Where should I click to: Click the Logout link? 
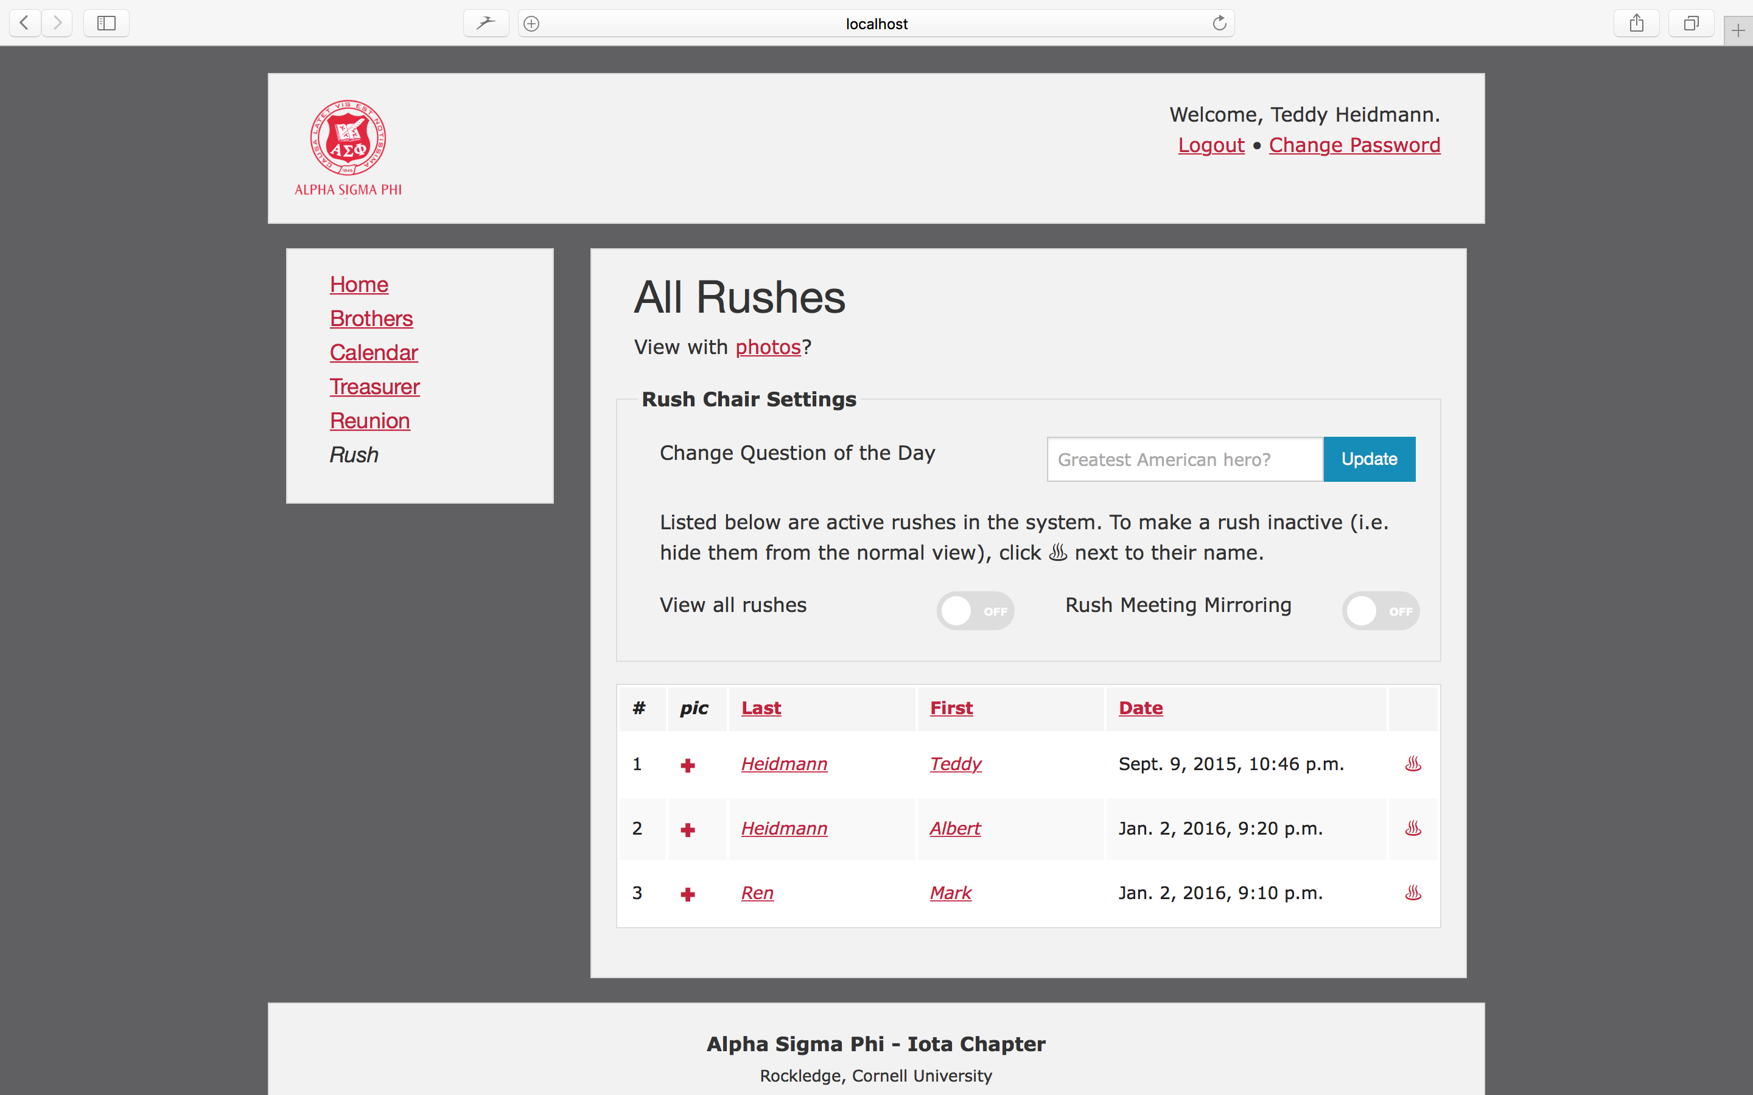coord(1211,145)
